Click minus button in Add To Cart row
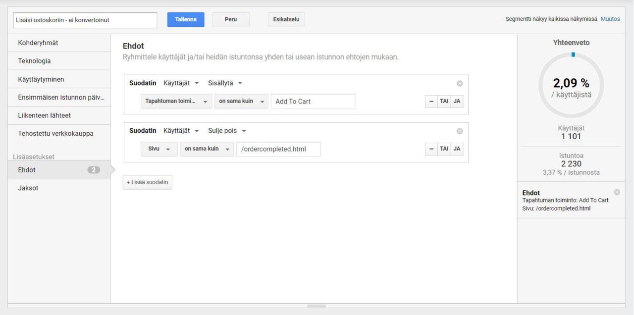 (431, 101)
